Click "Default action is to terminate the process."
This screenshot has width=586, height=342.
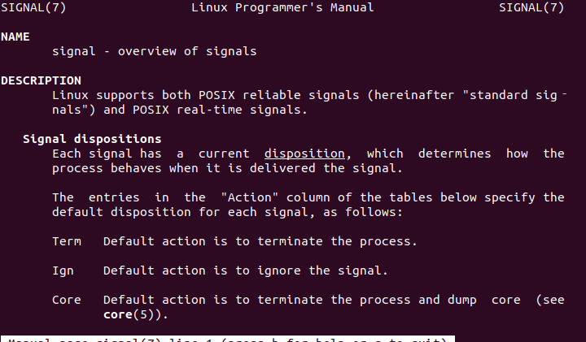pos(260,241)
